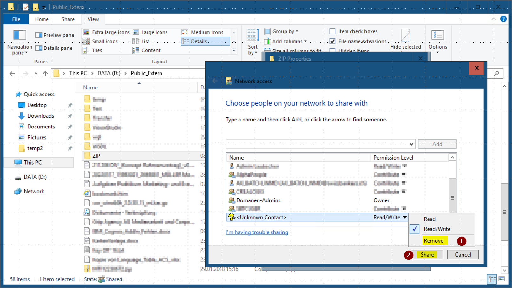
Task: Click the search magnifier icon
Action: [496, 74]
